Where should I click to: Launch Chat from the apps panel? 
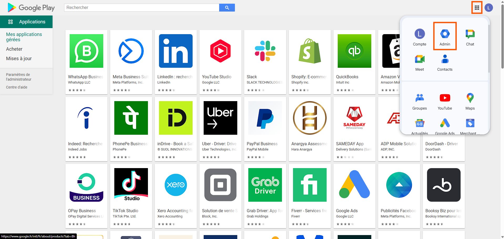(470, 37)
